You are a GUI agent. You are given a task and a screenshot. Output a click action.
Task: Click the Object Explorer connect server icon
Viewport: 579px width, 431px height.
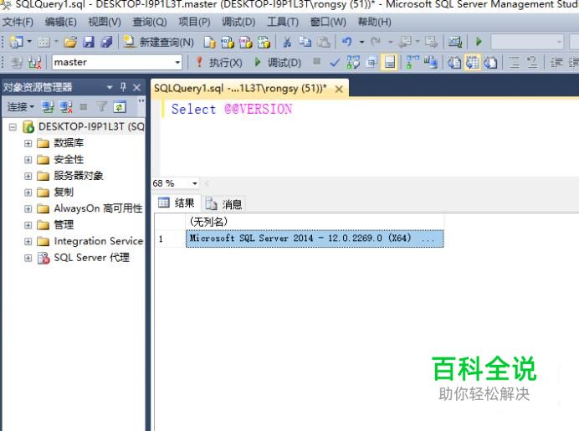(48, 107)
